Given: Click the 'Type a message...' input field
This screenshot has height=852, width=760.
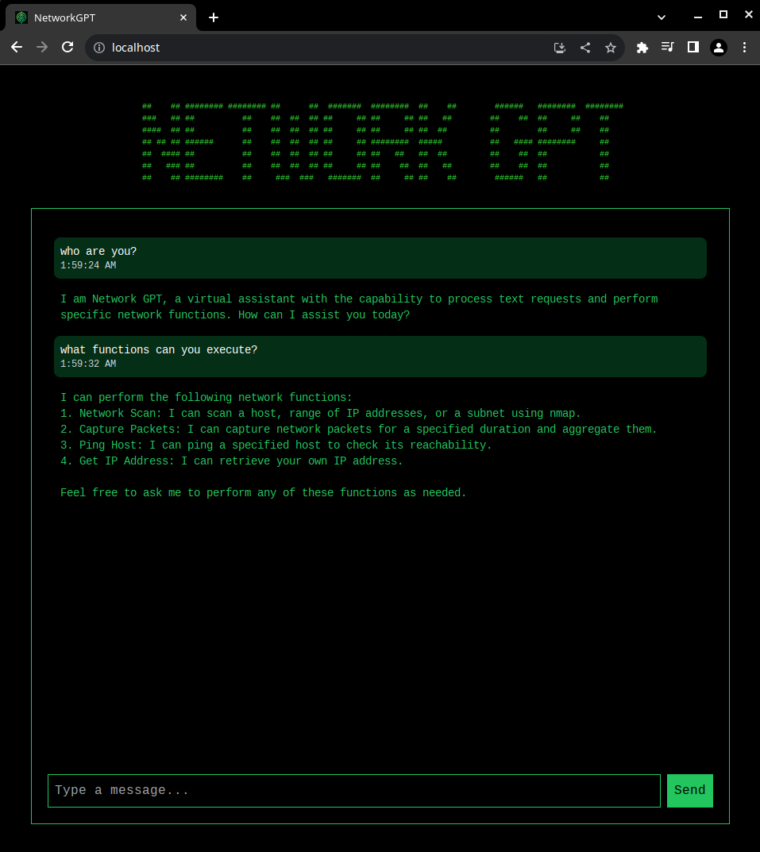Looking at the screenshot, I should point(353,790).
